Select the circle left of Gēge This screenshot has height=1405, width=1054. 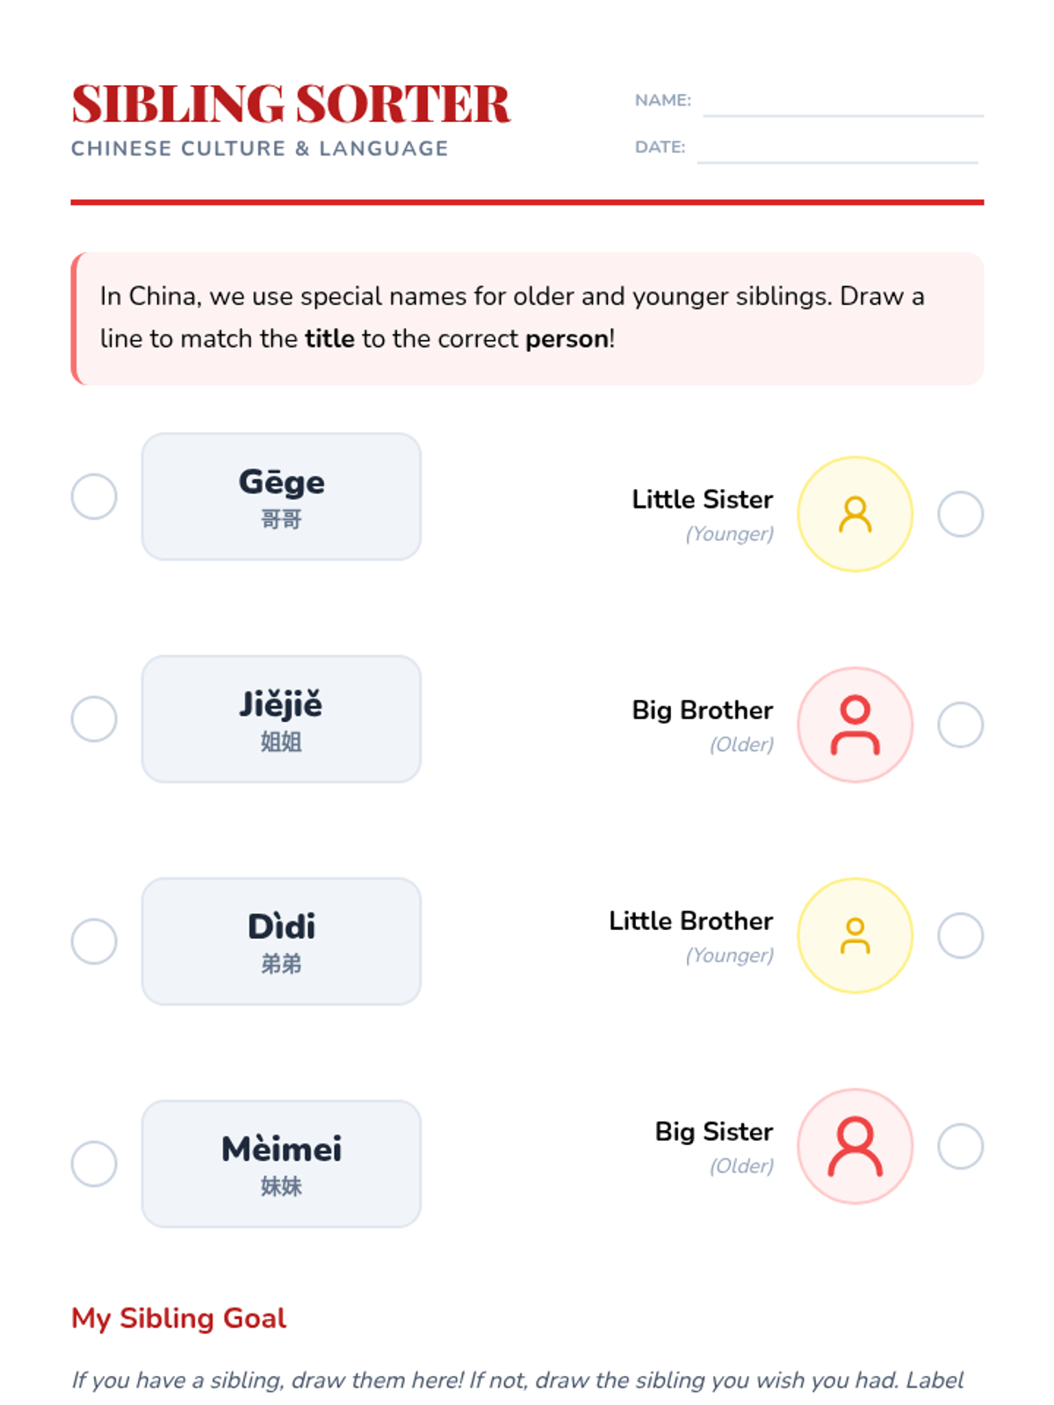click(94, 497)
